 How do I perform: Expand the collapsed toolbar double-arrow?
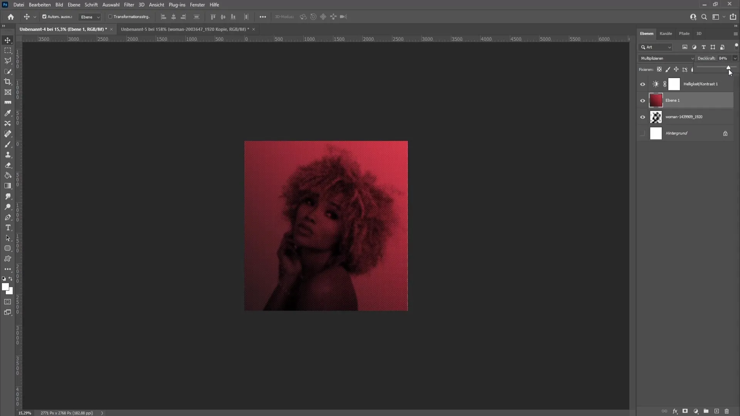(3, 26)
